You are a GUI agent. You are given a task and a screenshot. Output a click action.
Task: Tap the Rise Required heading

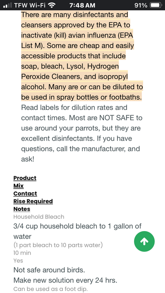[33, 201]
